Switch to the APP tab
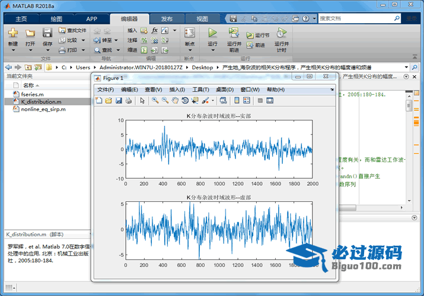 [x=91, y=19]
